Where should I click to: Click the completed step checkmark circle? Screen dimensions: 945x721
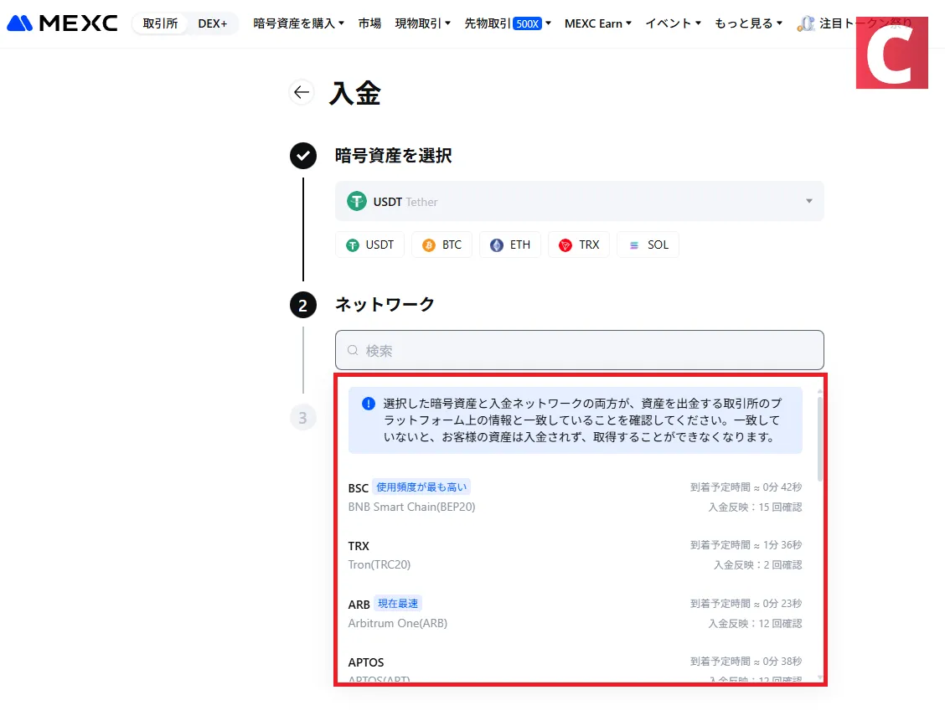coord(302,156)
